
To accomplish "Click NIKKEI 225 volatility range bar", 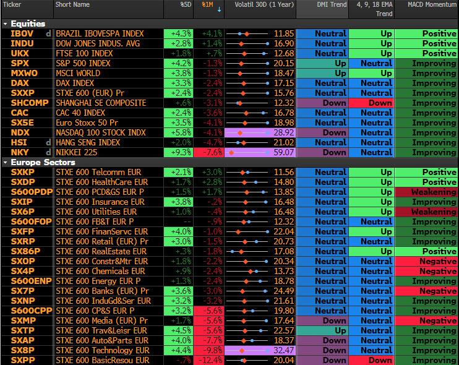I will [x=248, y=153].
